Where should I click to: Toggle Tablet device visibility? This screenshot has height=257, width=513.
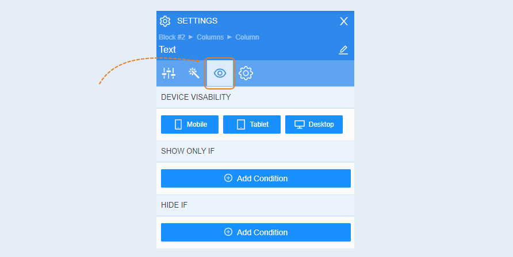(x=252, y=124)
